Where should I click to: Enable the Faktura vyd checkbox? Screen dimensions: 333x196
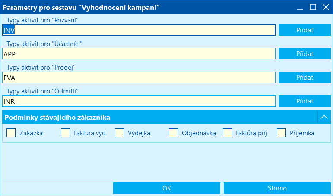(66, 133)
